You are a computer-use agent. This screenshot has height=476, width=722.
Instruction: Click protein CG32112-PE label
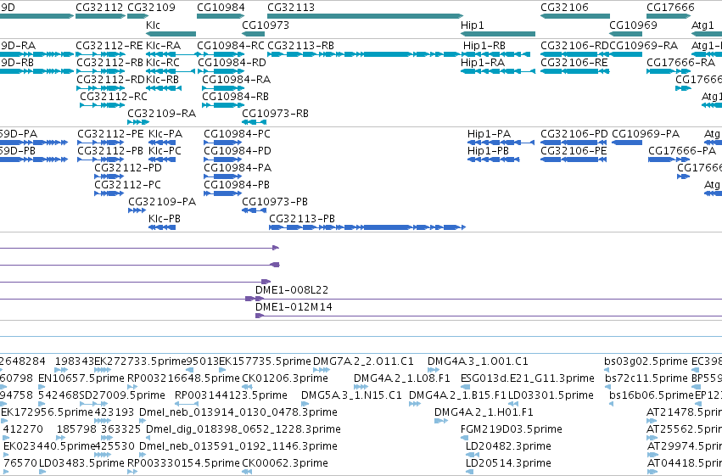tap(110, 134)
